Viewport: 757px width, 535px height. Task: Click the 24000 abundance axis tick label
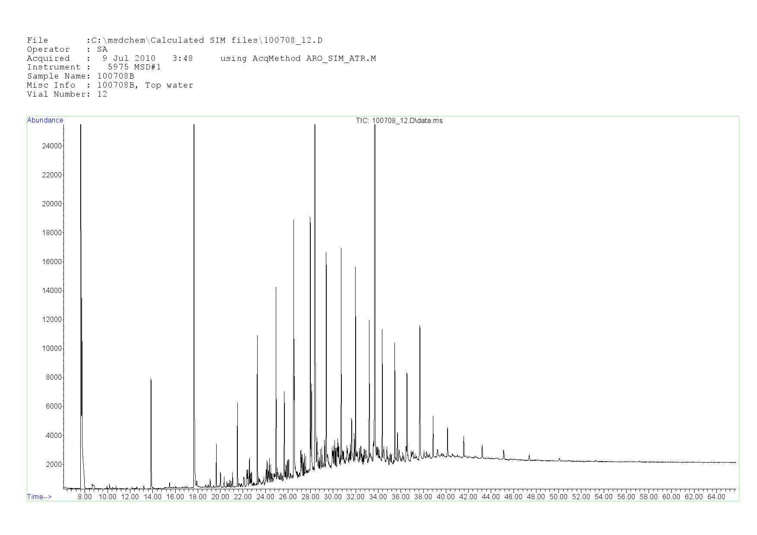[52, 146]
